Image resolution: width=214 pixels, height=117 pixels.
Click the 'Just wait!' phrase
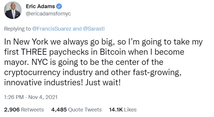point(103,83)
